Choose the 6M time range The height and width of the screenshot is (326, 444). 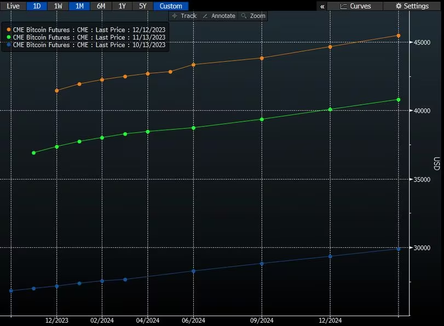pyautogui.click(x=101, y=6)
